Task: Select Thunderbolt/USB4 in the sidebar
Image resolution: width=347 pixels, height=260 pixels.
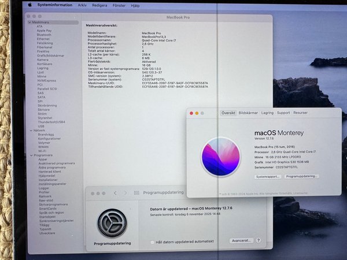Action: click(x=51, y=122)
